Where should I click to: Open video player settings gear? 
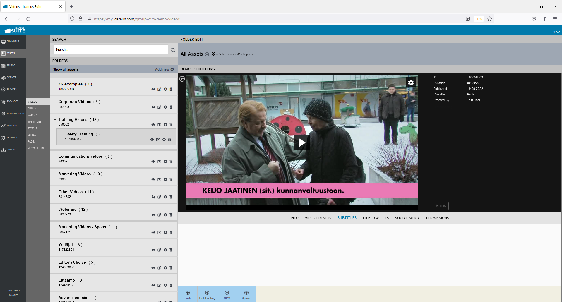[x=411, y=83]
